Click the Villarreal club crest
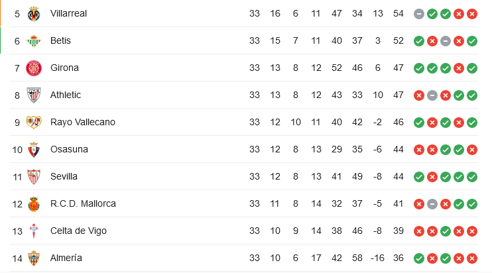This screenshot has width=492, height=273. click(x=34, y=14)
